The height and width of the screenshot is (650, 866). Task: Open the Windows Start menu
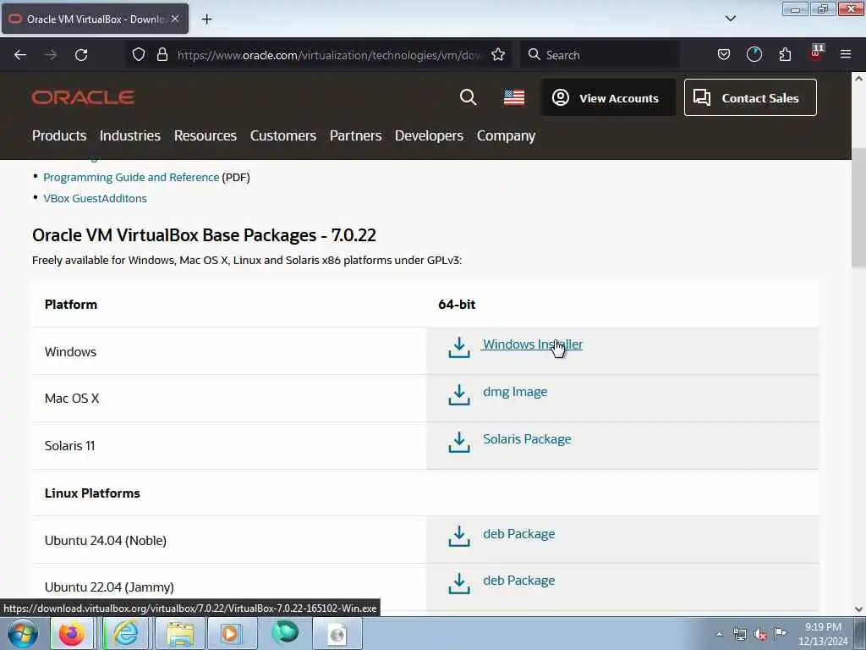pos(23,633)
